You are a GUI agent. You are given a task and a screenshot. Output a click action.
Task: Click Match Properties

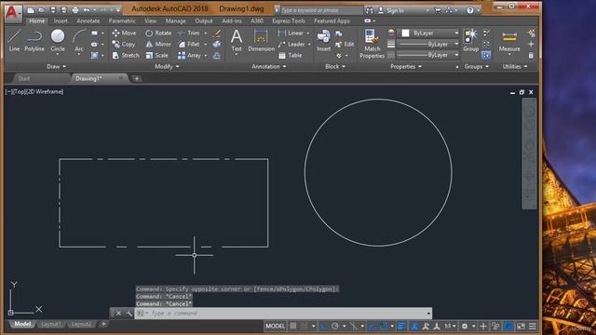pos(372,44)
